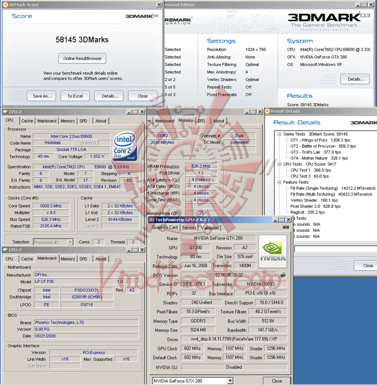Click the BIOS version save chip icon
This screenshot has height=385, width=377.
tap(283, 275)
